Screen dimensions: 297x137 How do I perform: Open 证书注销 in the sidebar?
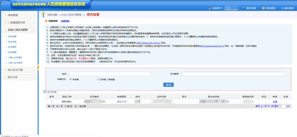point(12,42)
